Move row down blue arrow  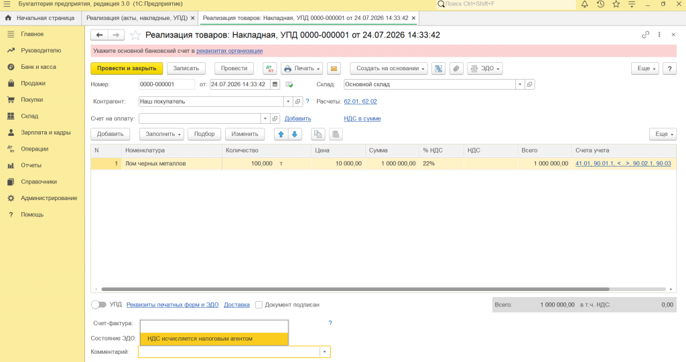click(x=295, y=134)
